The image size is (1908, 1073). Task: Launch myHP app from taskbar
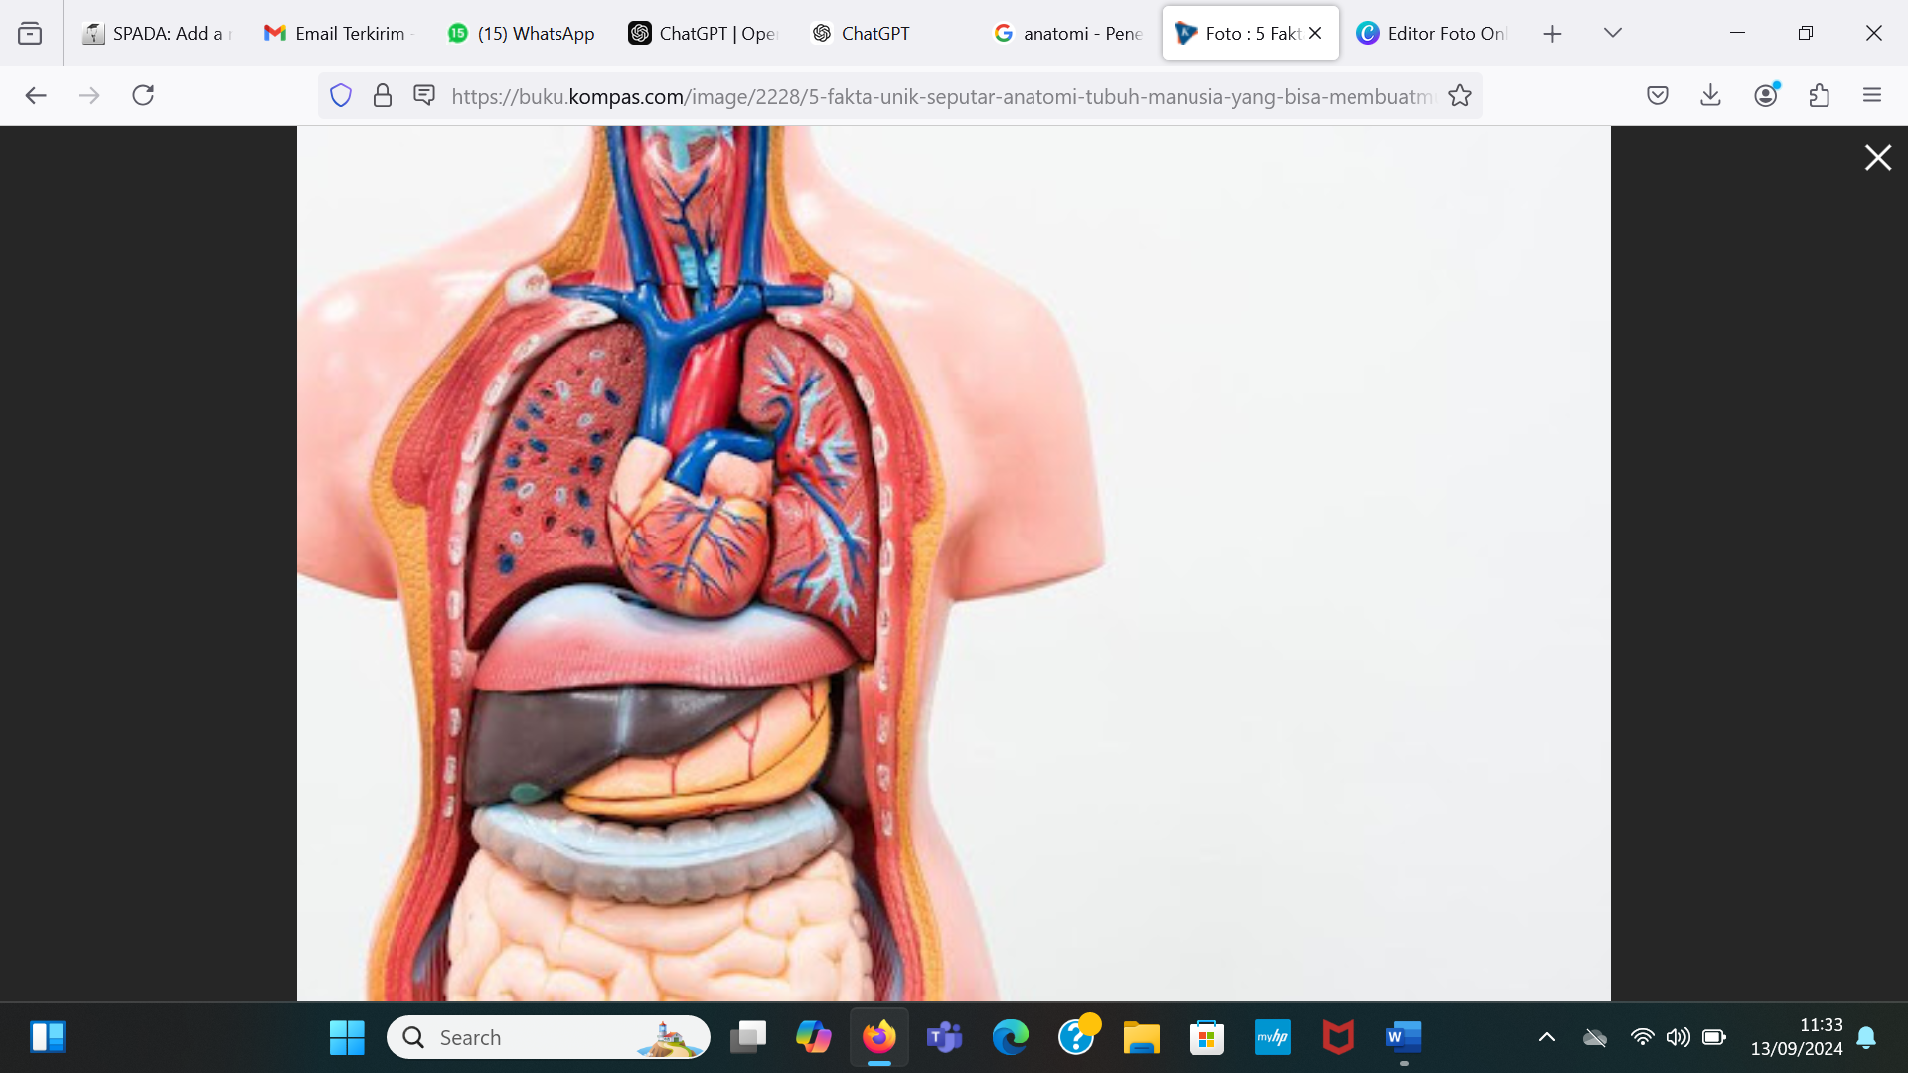tap(1273, 1037)
